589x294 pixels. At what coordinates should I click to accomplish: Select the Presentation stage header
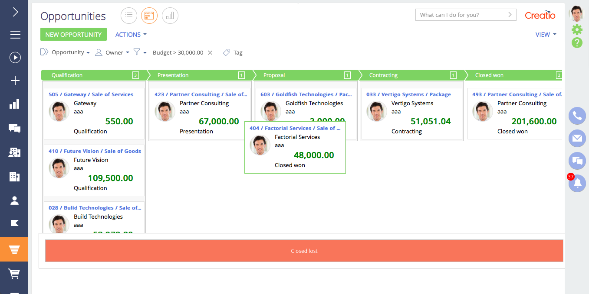pyautogui.click(x=200, y=75)
